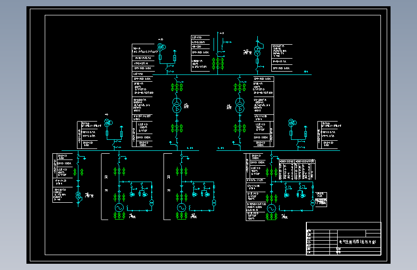Select the right main transformer symbol
The height and width of the screenshot is (270, 417).
pos(240,106)
